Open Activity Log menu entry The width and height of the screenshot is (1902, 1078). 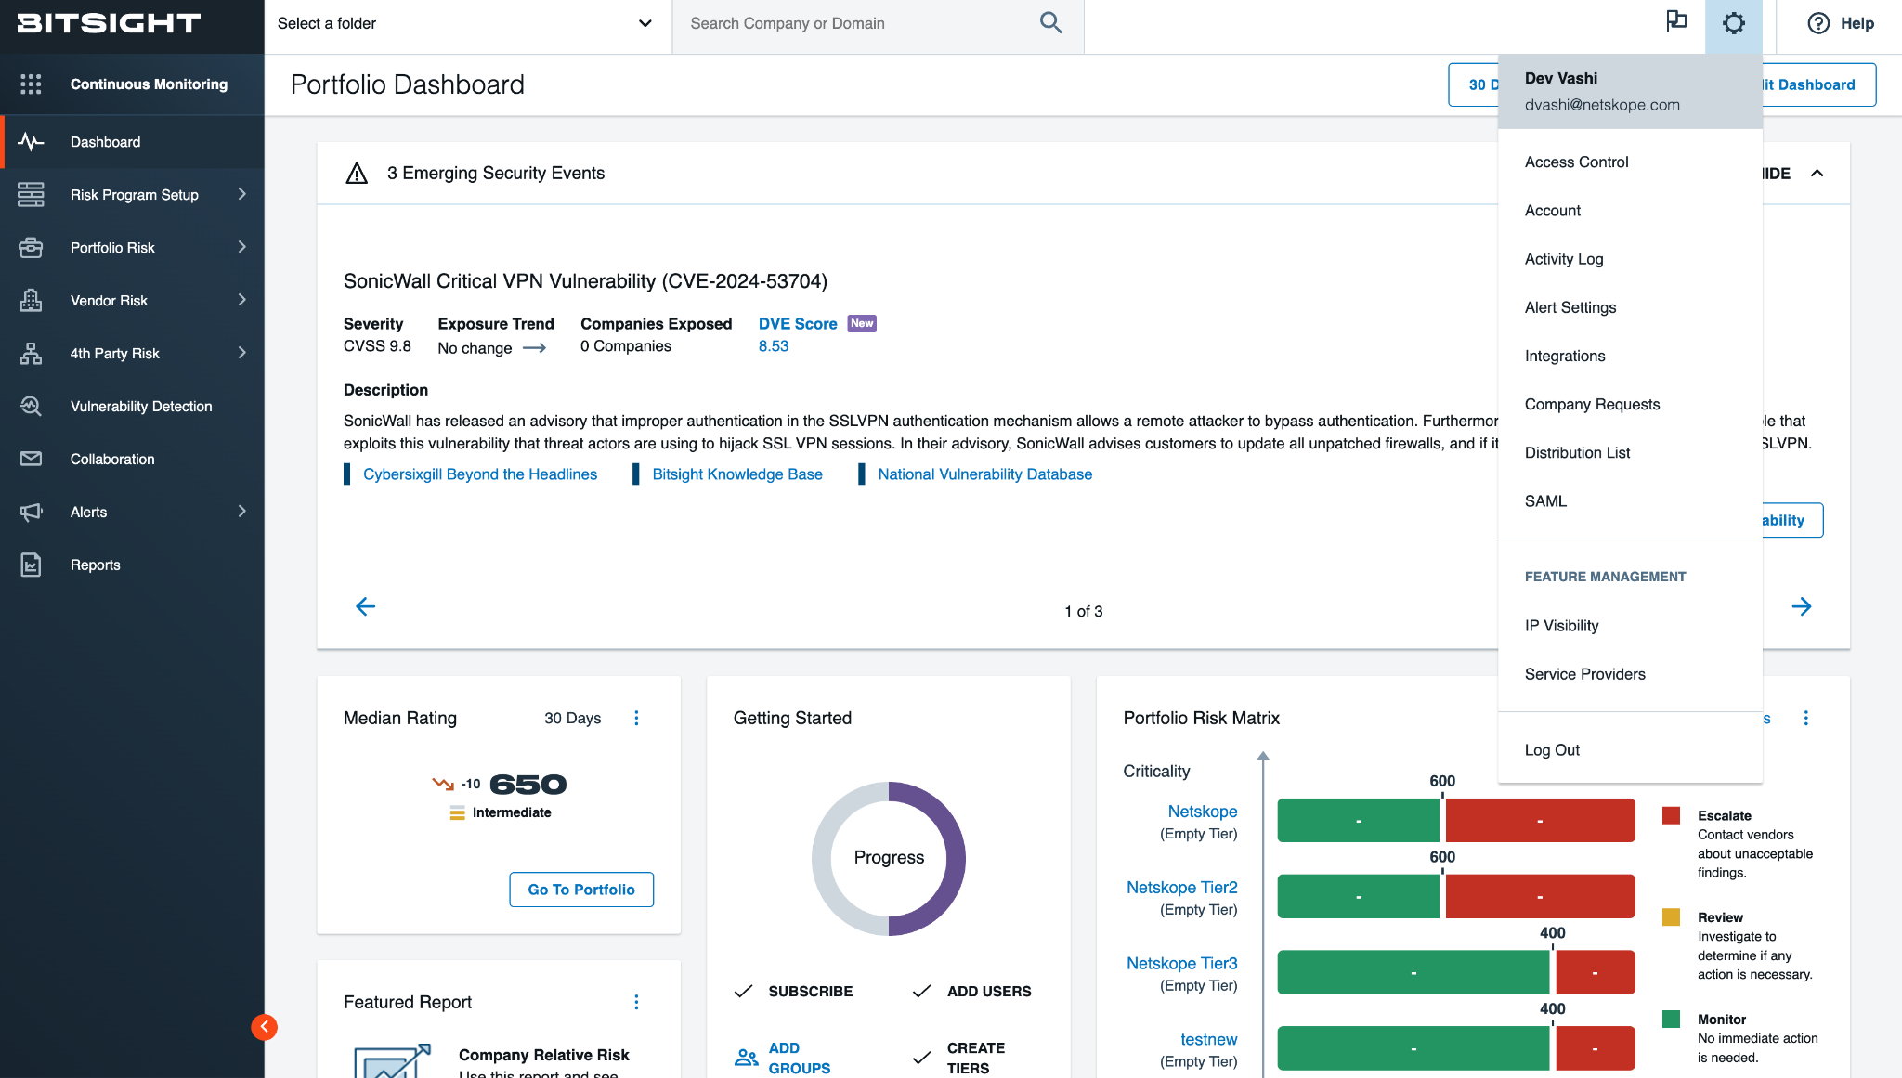(1630, 258)
